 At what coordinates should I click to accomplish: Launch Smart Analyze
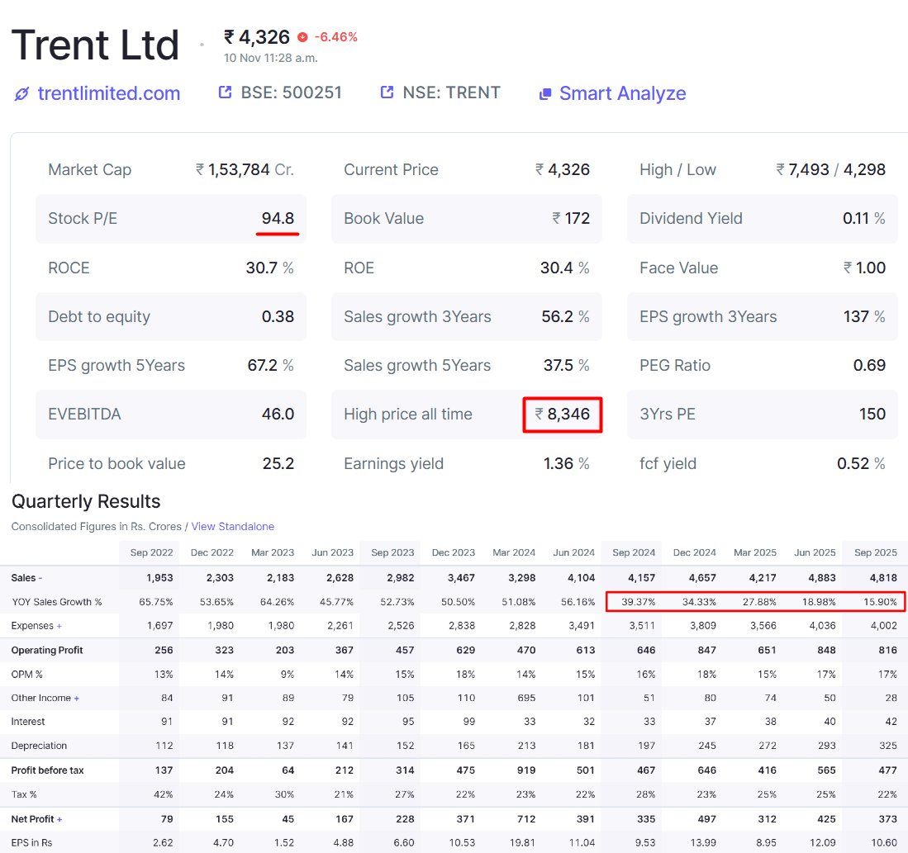pos(623,93)
